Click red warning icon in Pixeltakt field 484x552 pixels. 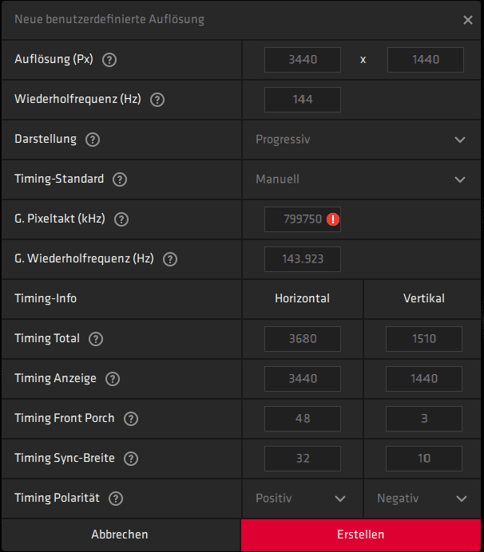[333, 219]
